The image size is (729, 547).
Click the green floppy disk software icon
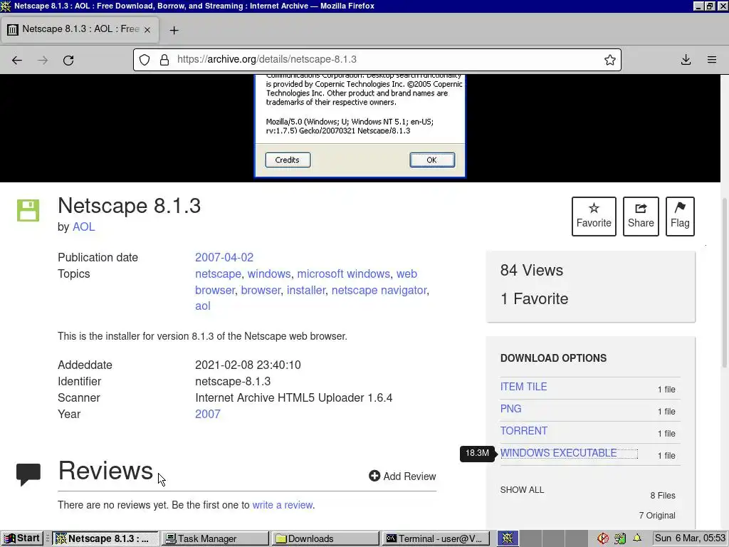pyautogui.click(x=28, y=211)
